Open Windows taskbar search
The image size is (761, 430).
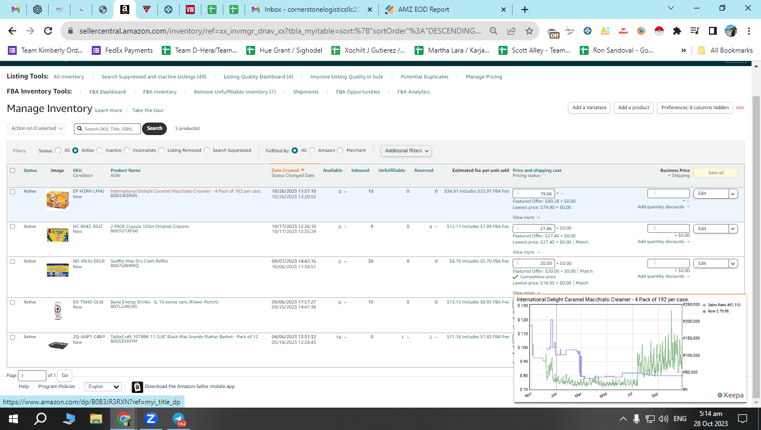(x=40, y=418)
